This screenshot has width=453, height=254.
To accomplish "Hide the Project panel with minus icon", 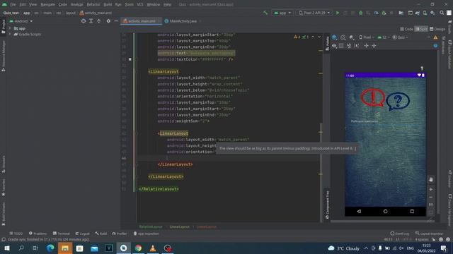I will pyautogui.click(x=116, y=21).
